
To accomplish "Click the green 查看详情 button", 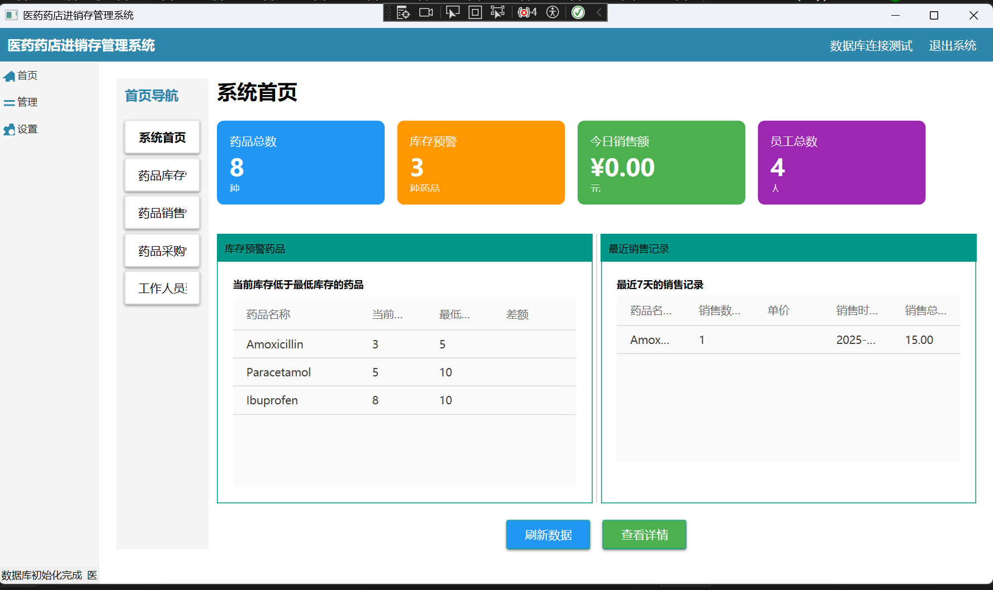I will click(x=644, y=535).
